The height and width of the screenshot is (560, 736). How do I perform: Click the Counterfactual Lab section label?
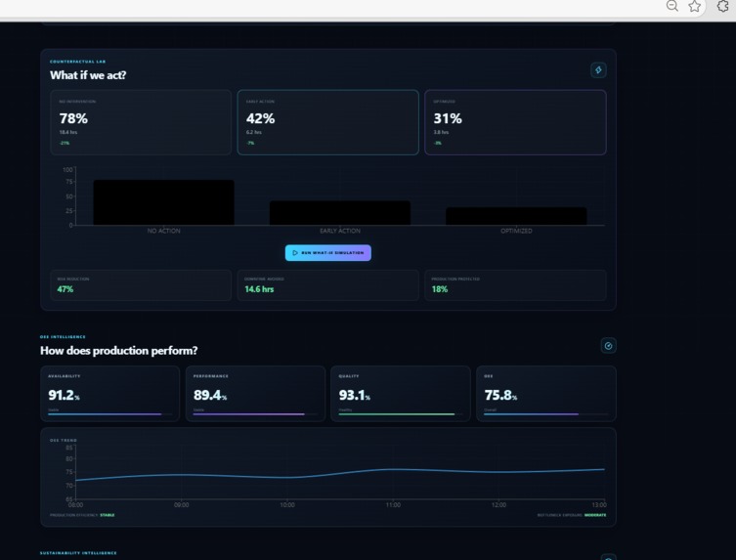(x=78, y=62)
